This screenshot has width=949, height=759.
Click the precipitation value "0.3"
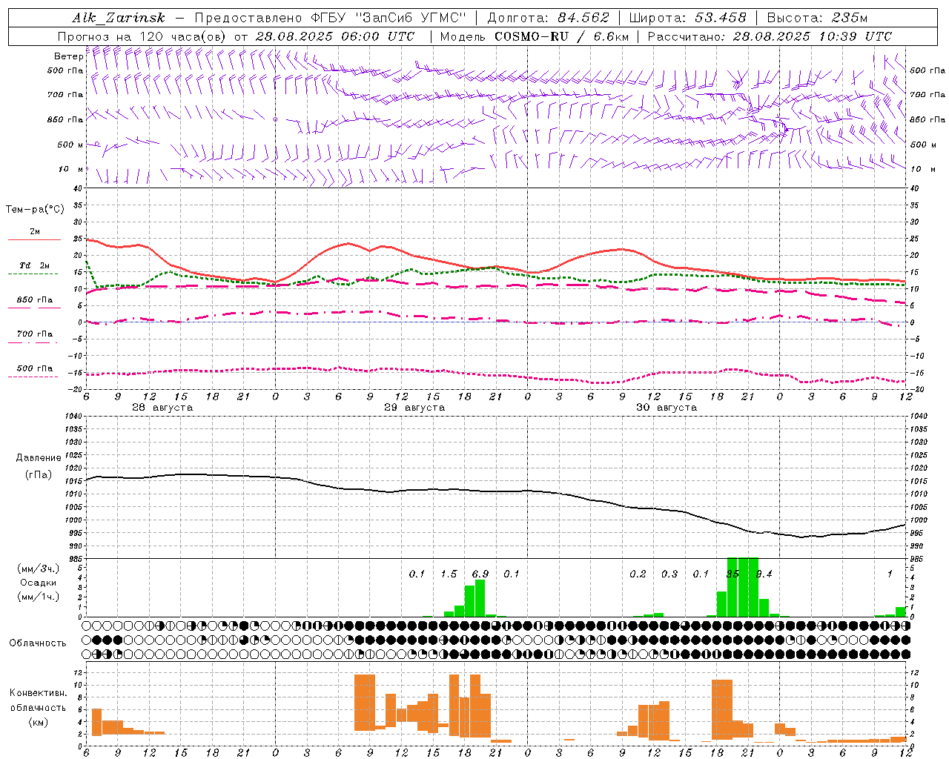click(669, 574)
